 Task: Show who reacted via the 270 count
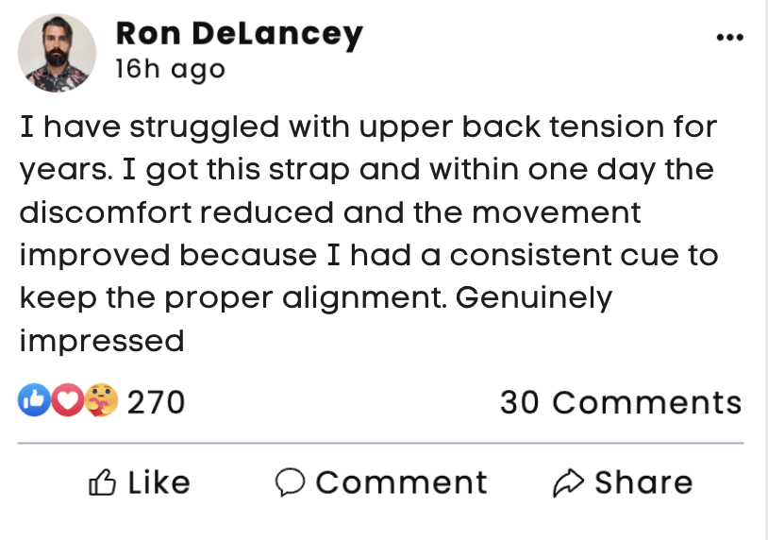coord(156,402)
